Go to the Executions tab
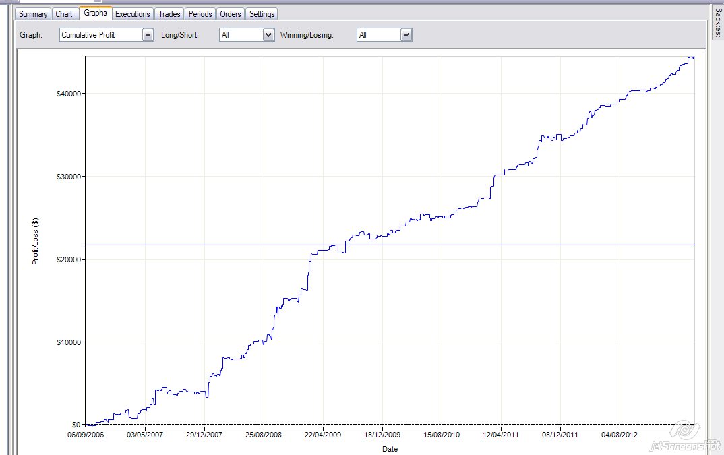 pyautogui.click(x=132, y=14)
